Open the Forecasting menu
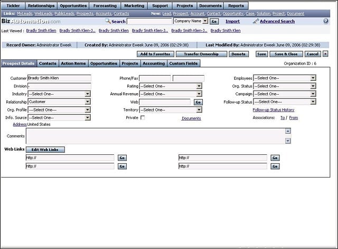Viewport: 338px width, 249px height. [x=105, y=6]
